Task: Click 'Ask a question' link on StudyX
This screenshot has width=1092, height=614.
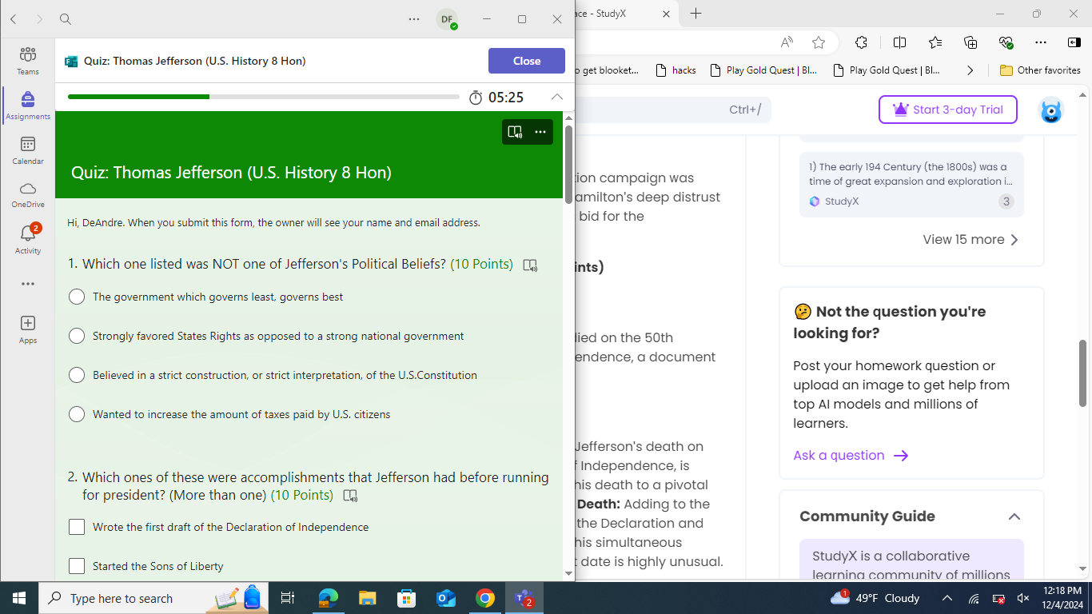Action: tap(851, 456)
